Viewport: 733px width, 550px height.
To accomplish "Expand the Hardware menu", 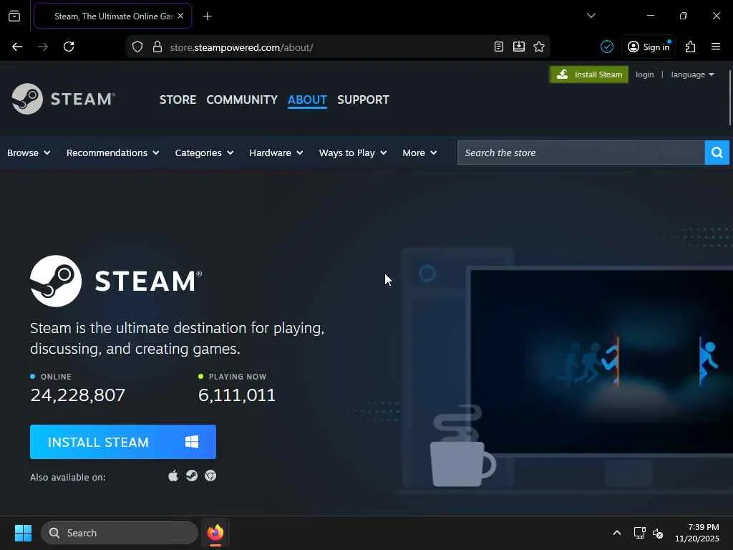I will coord(276,153).
